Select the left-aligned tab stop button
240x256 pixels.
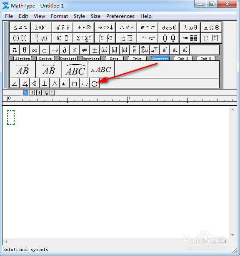[25, 93]
